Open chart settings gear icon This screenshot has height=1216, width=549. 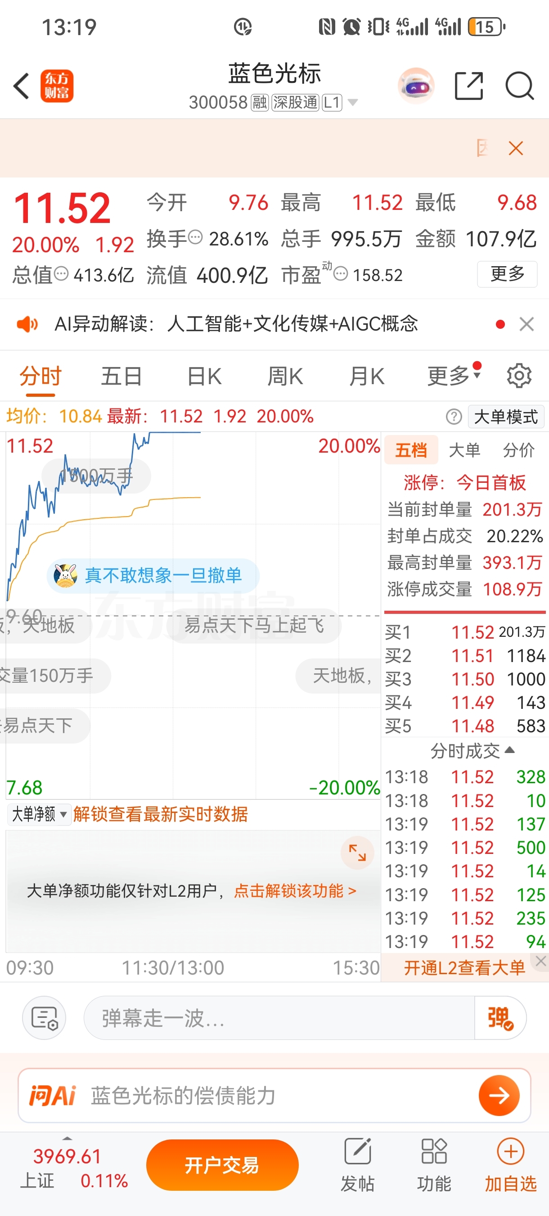point(519,376)
